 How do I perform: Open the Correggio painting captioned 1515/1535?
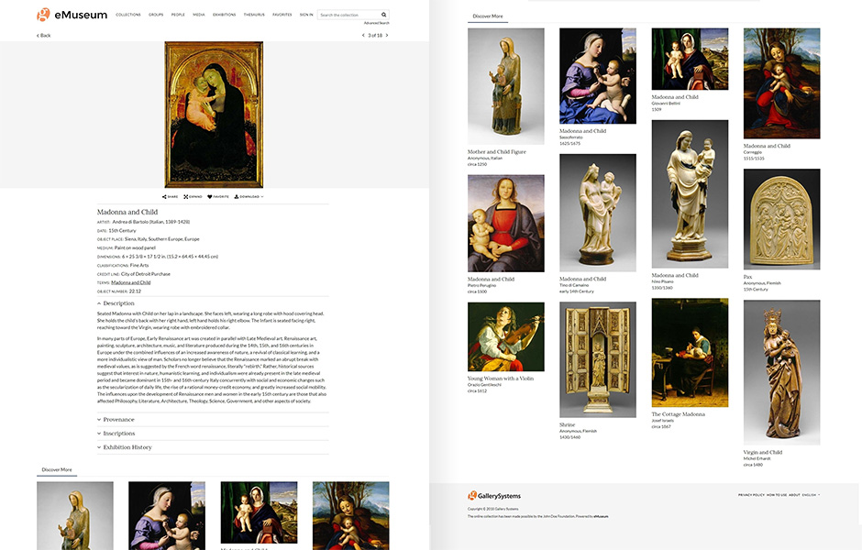point(781,83)
